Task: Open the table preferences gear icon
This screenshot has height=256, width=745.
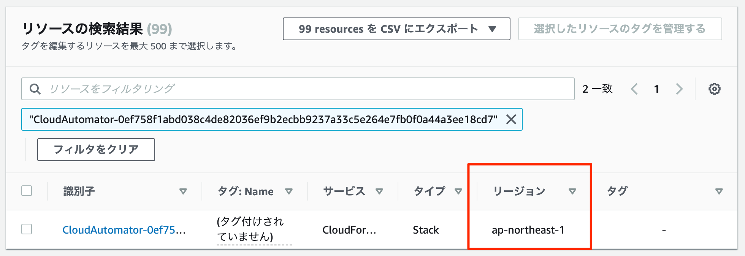Action: click(714, 89)
